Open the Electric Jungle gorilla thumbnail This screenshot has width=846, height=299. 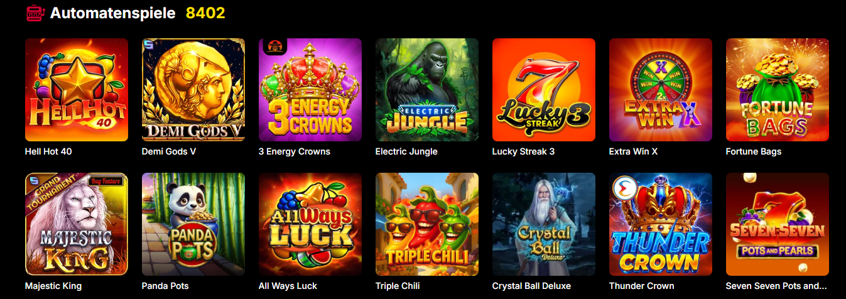(x=427, y=90)
